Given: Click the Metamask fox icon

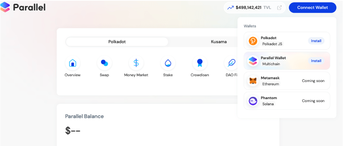Looking at the screenshot, I should [253, 81].
